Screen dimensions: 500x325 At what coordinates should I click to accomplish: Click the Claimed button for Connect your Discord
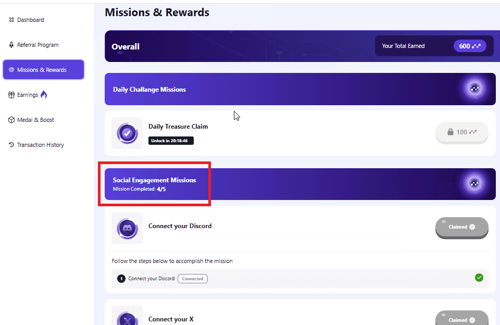(462, 227)
